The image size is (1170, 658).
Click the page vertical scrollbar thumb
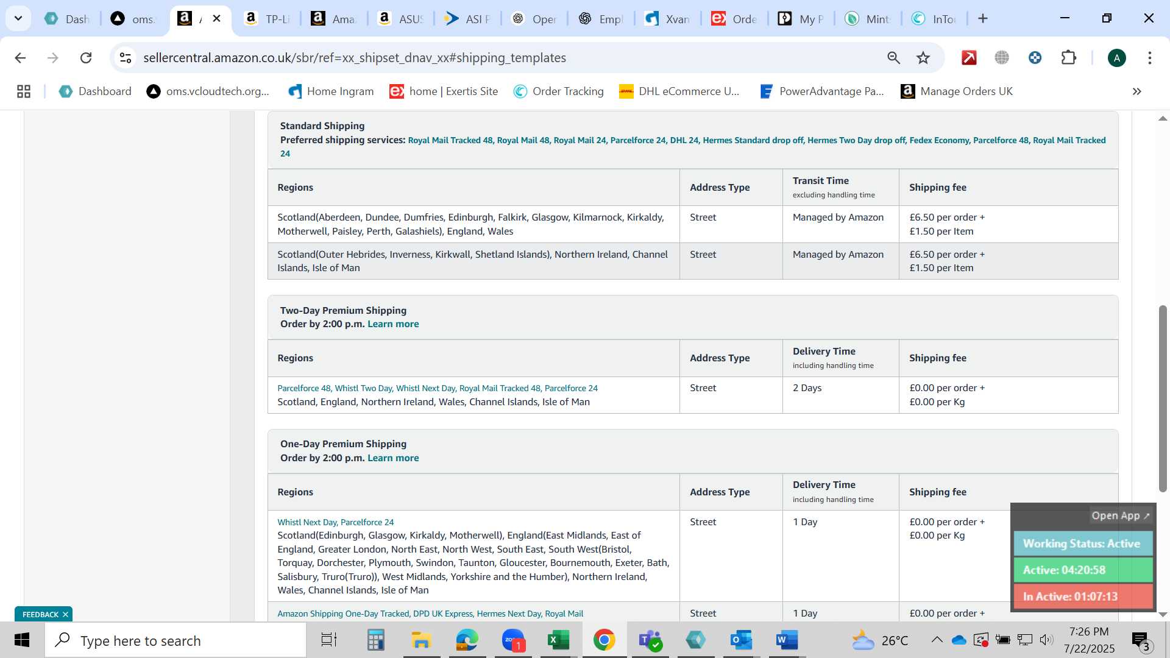(1163, 399)
